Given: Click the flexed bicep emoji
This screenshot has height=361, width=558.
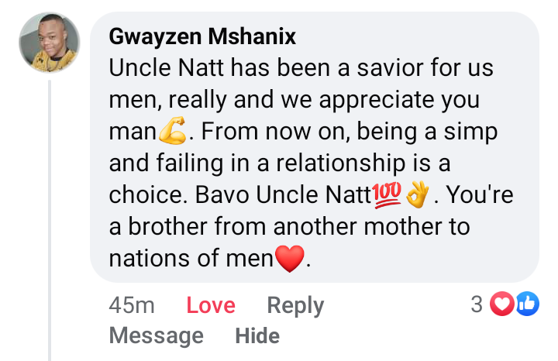Looking at the screenshot, I should (172, 133).
